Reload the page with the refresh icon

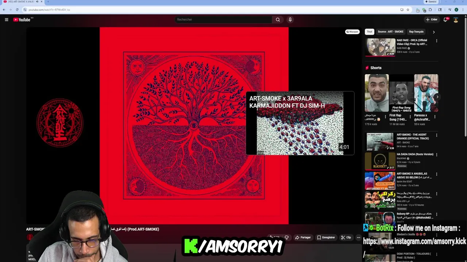tap(17, 10)
